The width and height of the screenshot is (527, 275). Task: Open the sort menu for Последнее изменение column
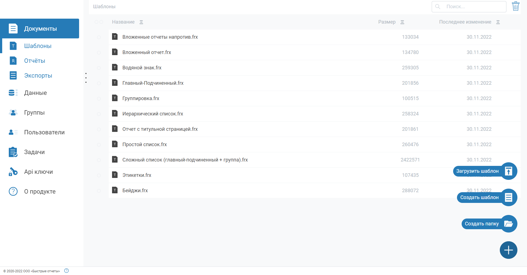(x=498, y=22)
